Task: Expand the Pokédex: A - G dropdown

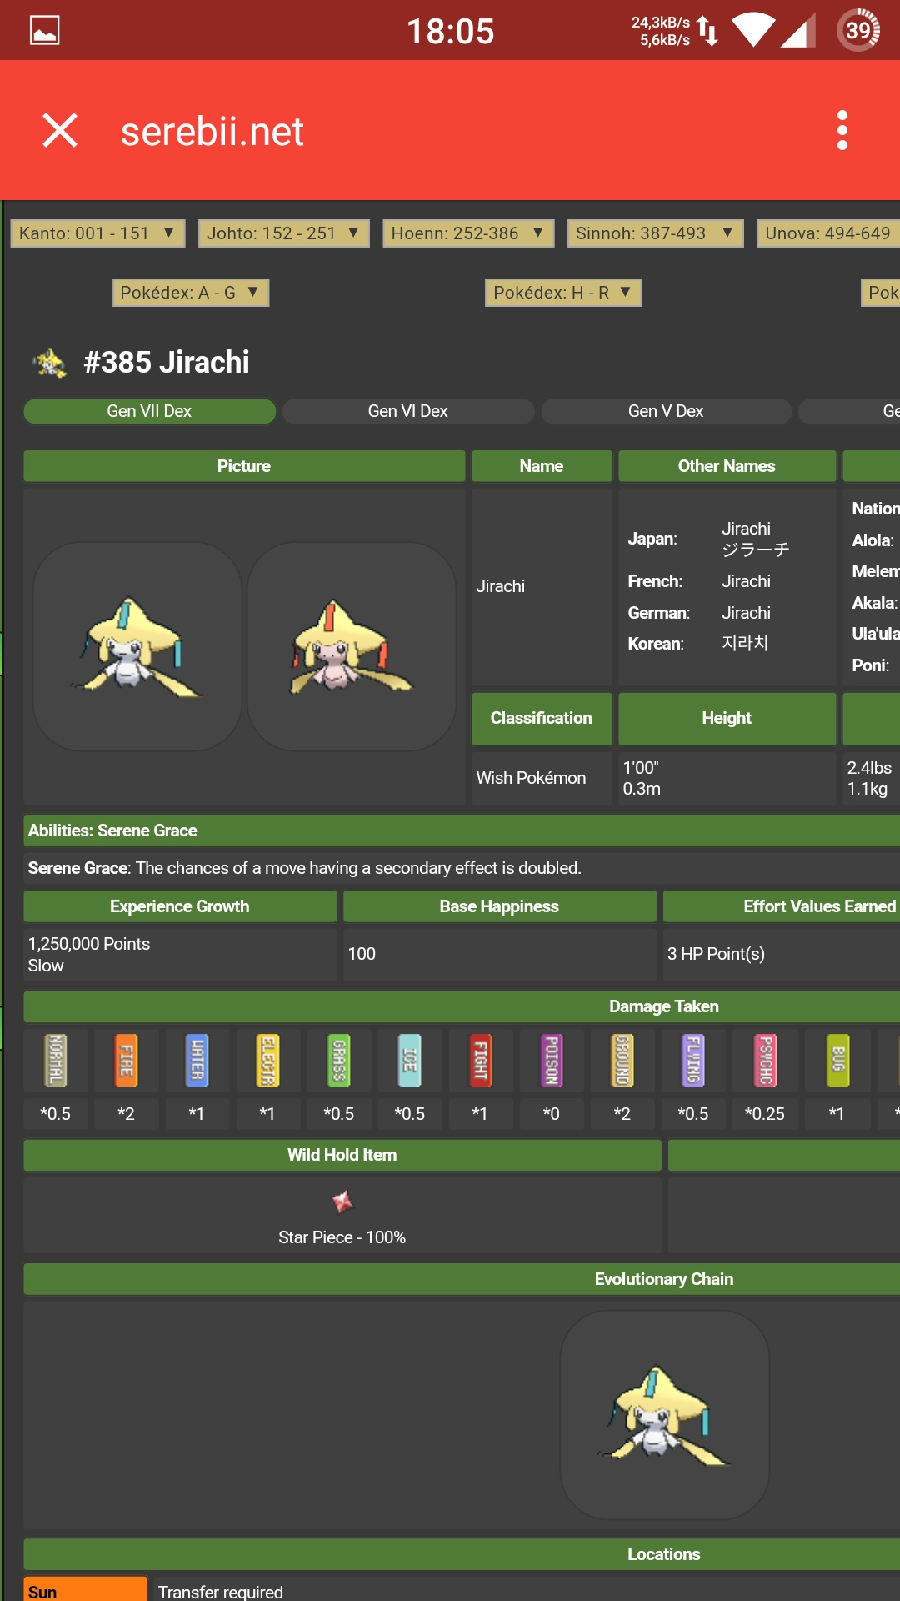Action: point(191,293)
